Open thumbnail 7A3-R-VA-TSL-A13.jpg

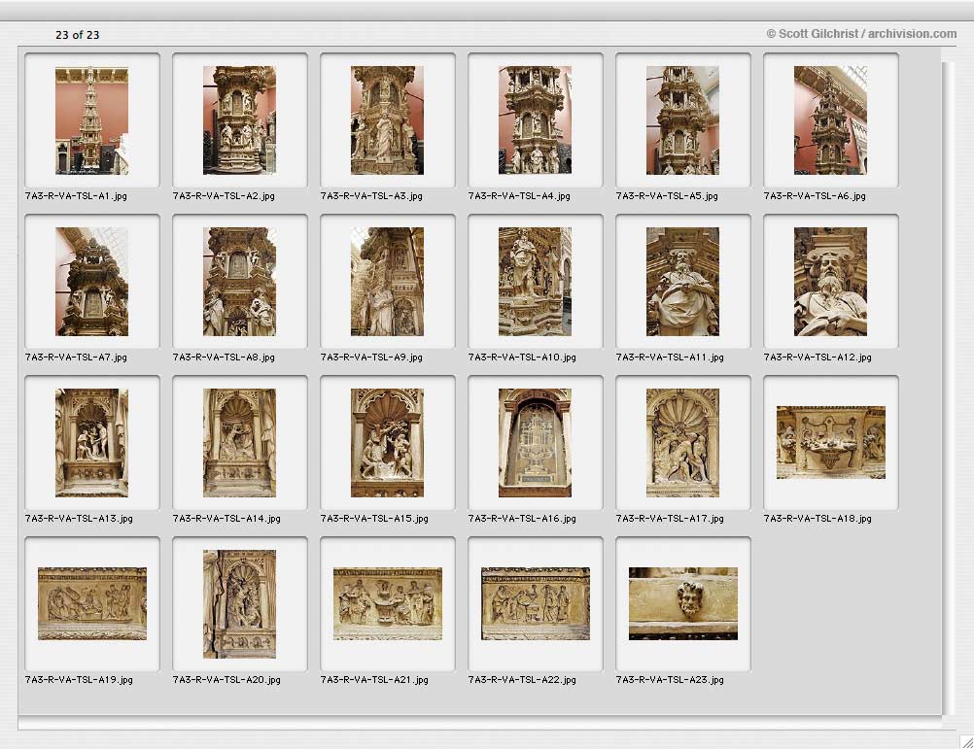(92, 443)
